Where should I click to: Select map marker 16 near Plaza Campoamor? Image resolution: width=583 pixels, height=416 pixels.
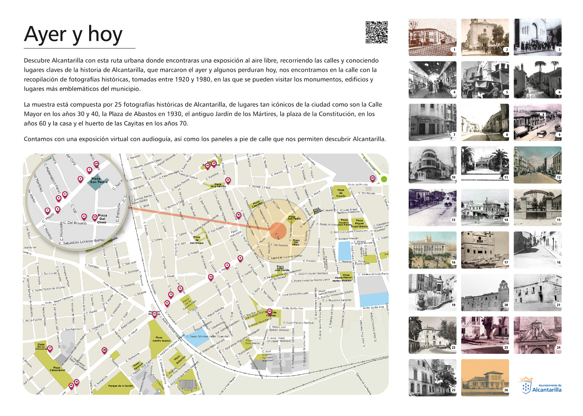[x=77, y=382]
